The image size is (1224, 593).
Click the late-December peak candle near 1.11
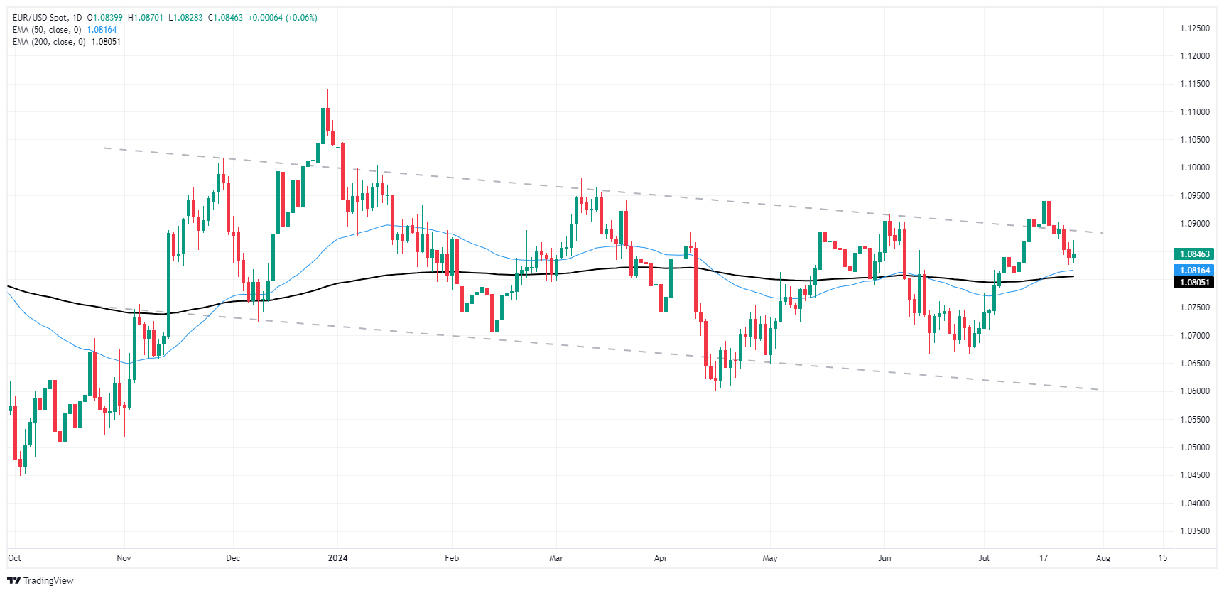[x=327, y=117]
